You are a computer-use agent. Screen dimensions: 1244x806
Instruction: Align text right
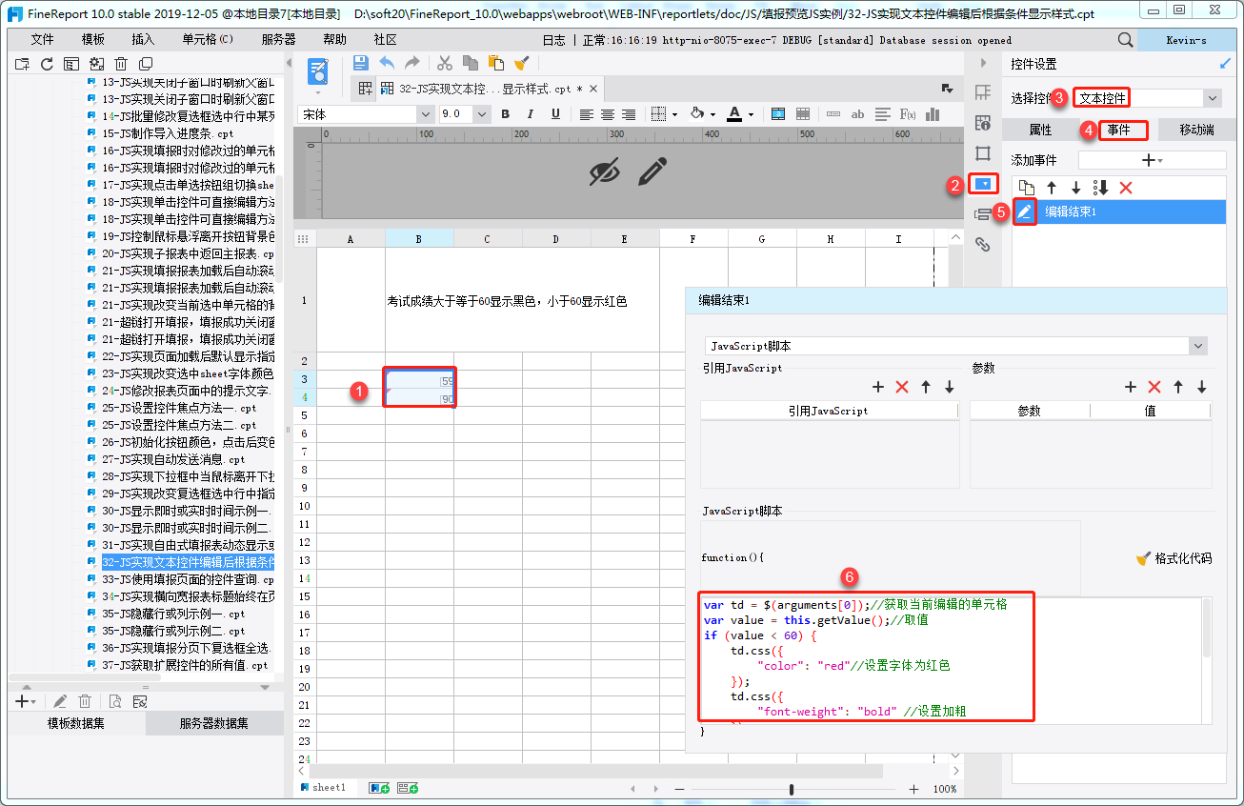click(629, 114)
